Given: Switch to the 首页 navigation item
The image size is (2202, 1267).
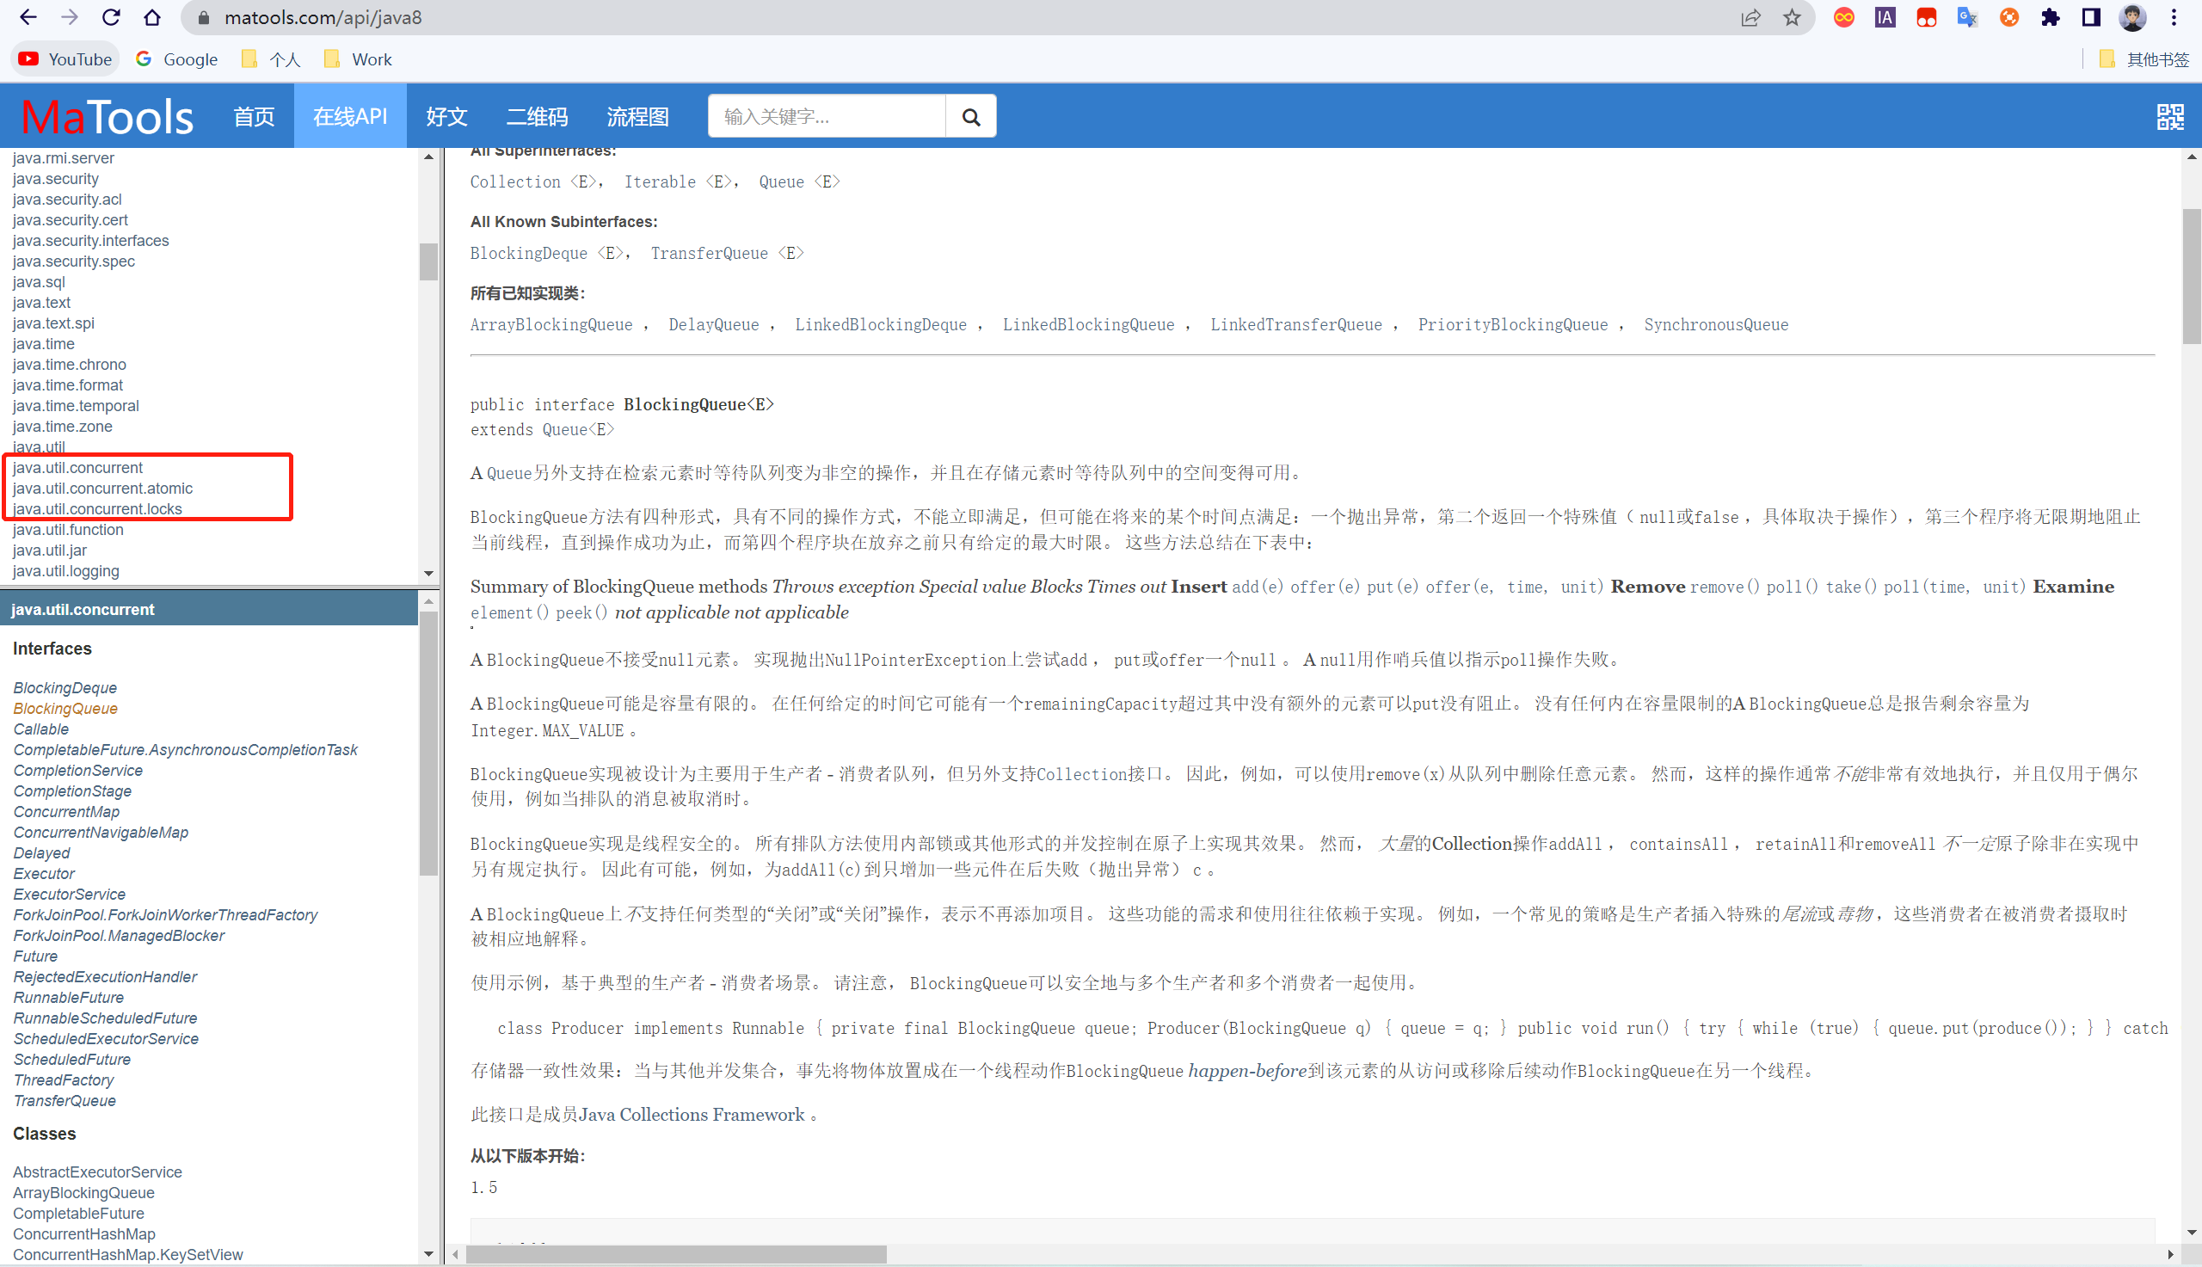Looking at the screenshot, I should click(x=253, y=116).
